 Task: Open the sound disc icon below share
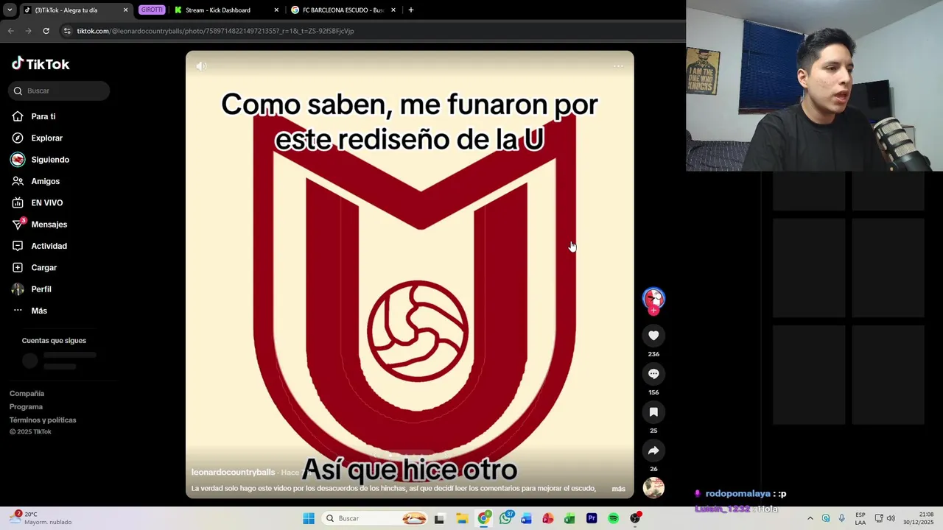[x=653, y=487]
